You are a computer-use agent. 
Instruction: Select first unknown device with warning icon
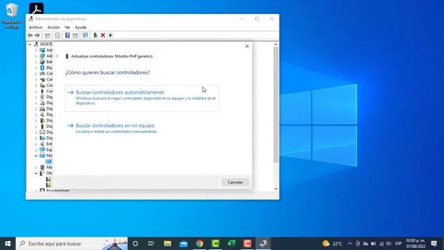49,179
